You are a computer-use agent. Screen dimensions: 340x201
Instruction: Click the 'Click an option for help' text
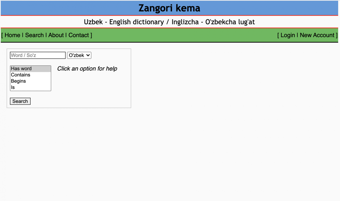[87, 69]
